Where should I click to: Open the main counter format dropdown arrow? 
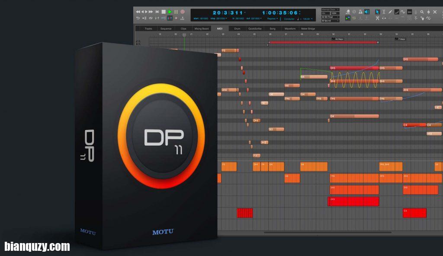click(245, 12)
